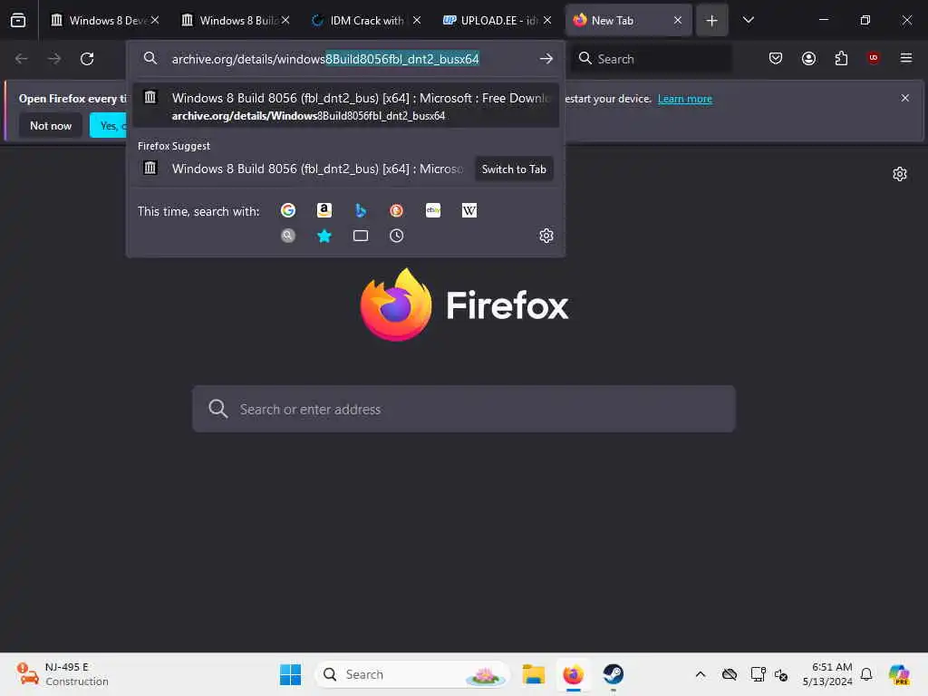The height and width of the screenshot is (696, 928).
Task: Search in bookmarks star icon
Action: point(324,236)
